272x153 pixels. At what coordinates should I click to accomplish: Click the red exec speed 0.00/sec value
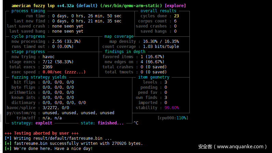point(67,72)
